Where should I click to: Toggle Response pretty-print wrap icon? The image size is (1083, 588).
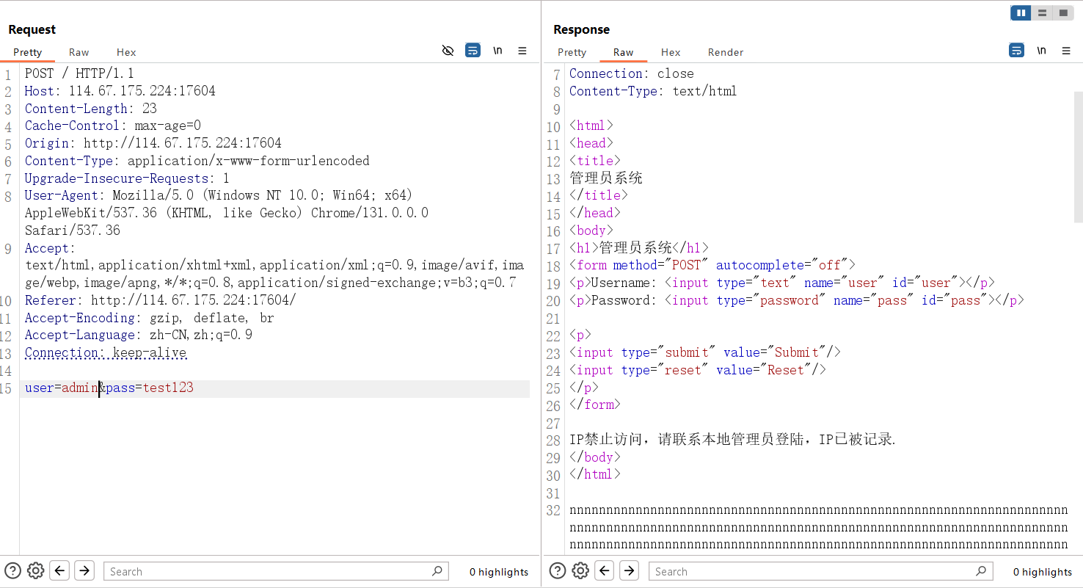(1016, 51)
